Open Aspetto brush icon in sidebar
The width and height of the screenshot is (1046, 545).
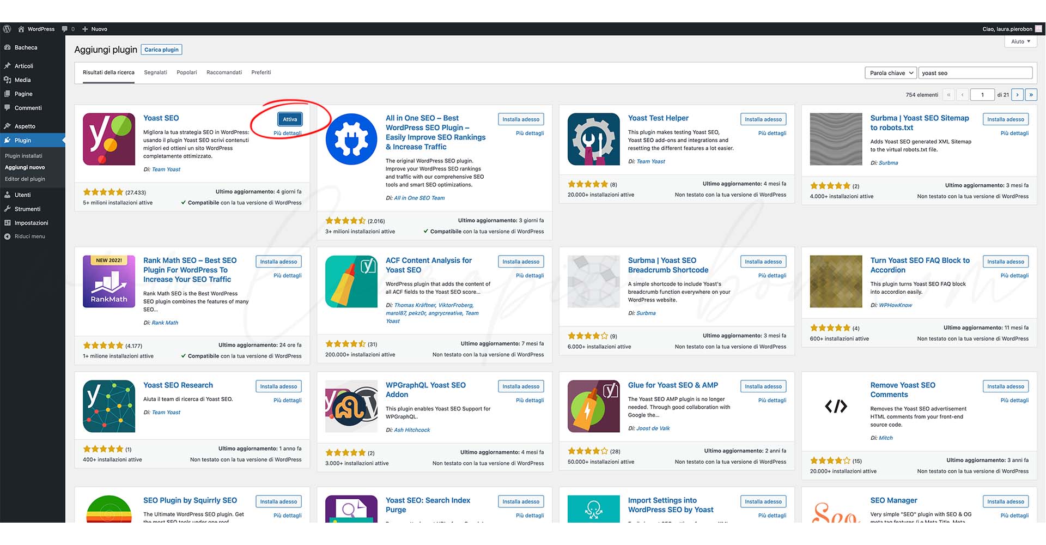pyautogui.click(x=8, y=126)
